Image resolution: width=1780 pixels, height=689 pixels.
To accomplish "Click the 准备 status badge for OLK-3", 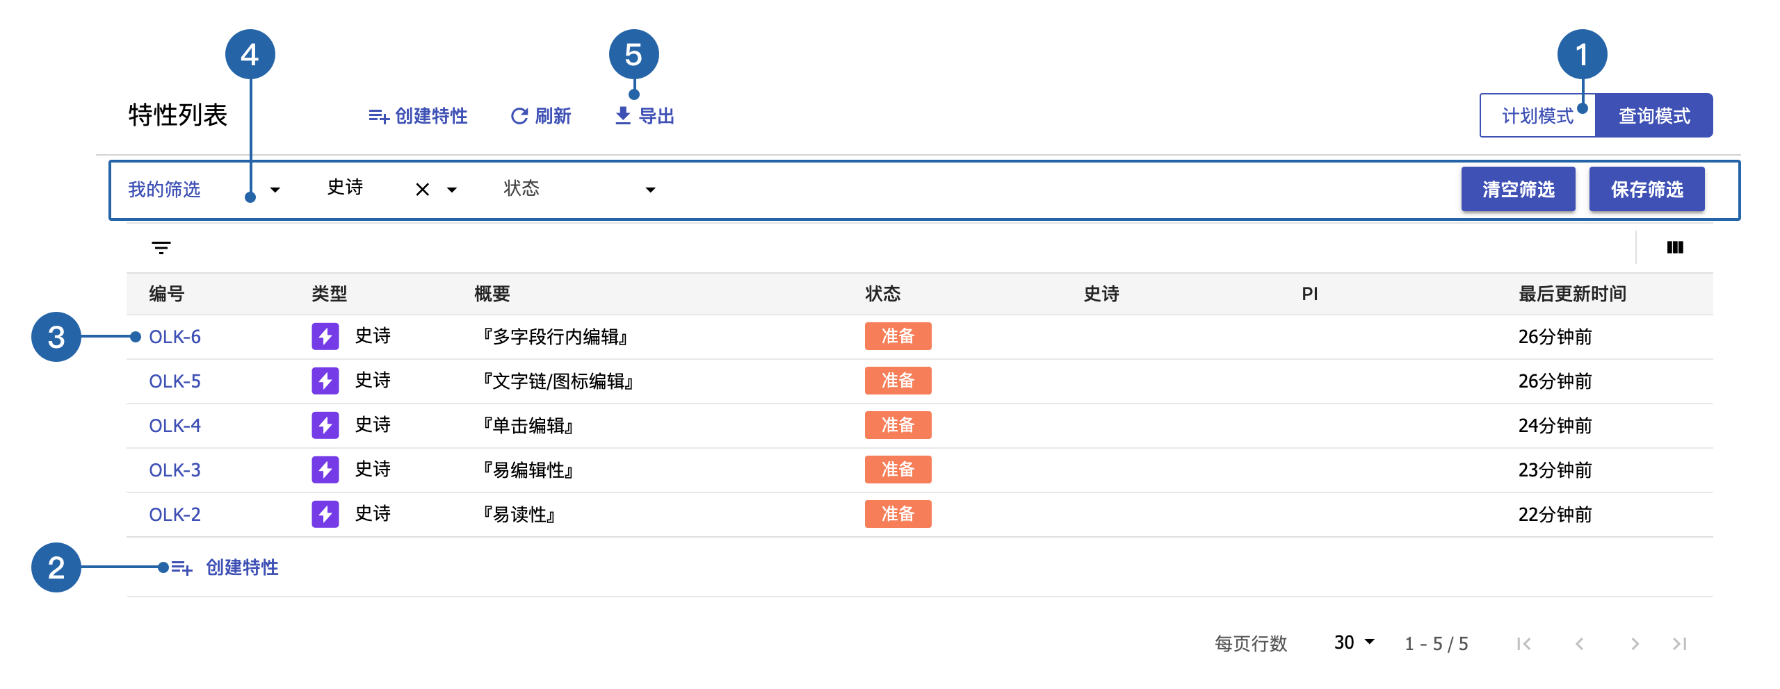I will pos(898,470).
